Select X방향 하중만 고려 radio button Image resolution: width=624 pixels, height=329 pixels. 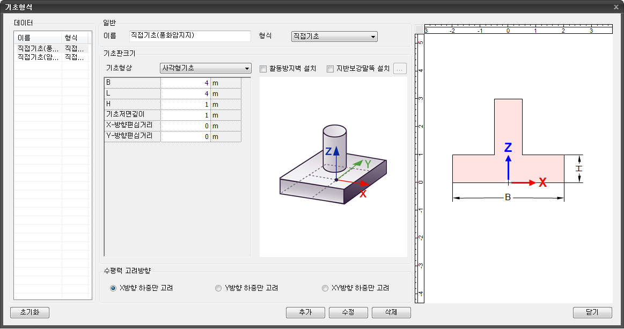[x=113, y=288]
